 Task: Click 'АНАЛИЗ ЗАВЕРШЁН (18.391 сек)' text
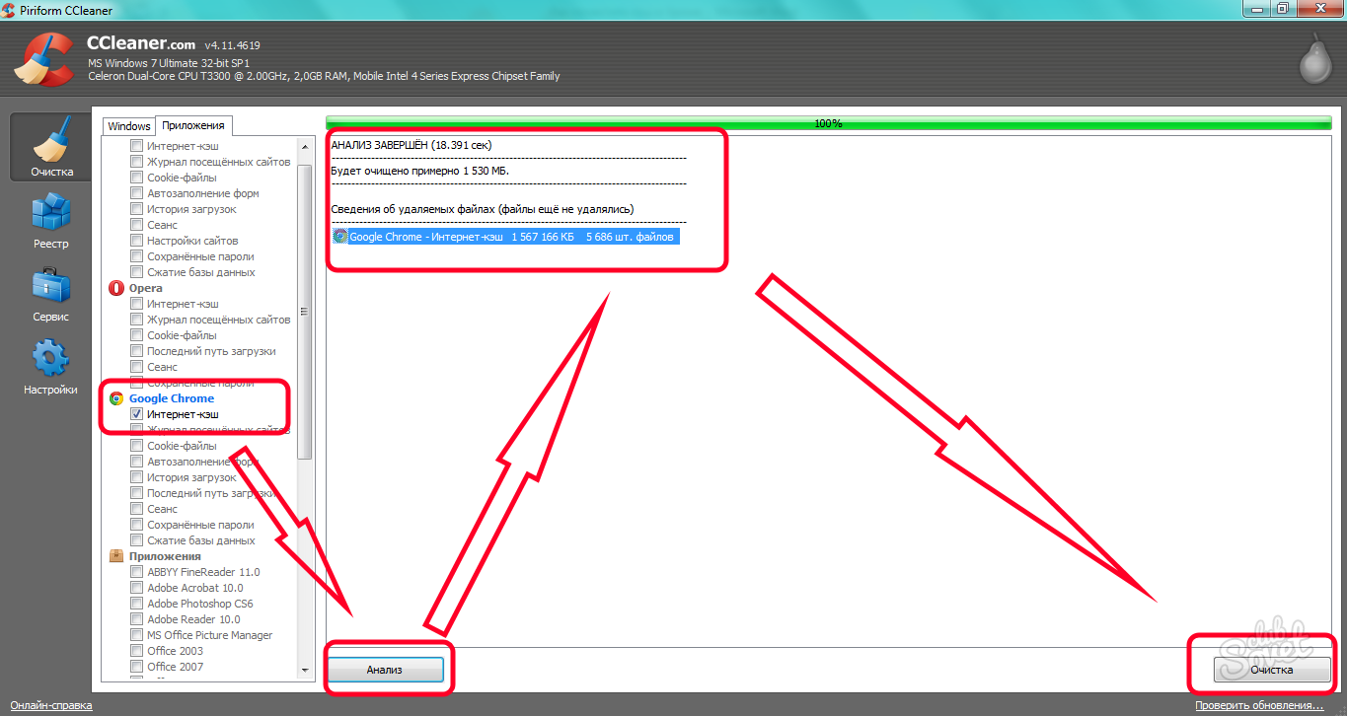click(412, 145)
